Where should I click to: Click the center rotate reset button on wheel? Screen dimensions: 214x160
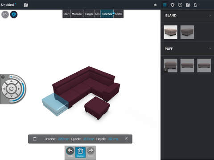click(11, 89)
